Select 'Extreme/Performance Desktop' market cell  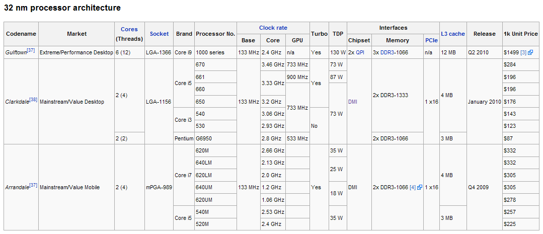[x=76, y=52]
